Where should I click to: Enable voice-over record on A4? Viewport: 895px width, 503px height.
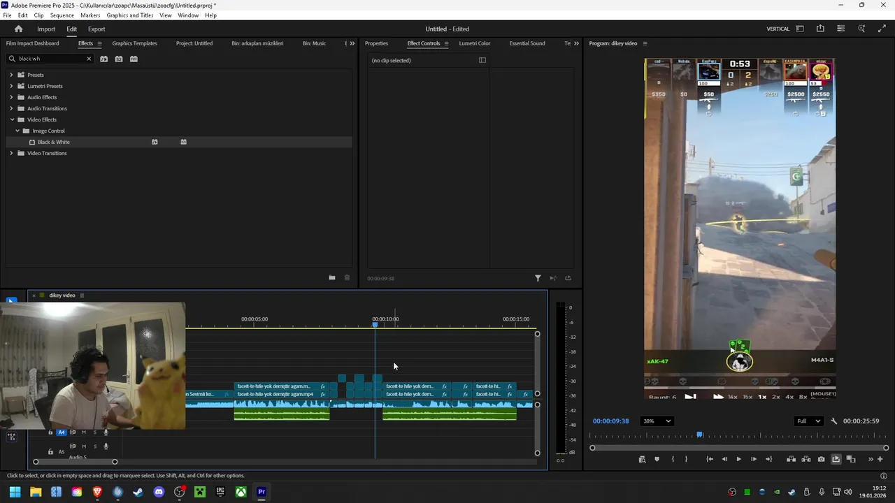[x=106, y=432]
